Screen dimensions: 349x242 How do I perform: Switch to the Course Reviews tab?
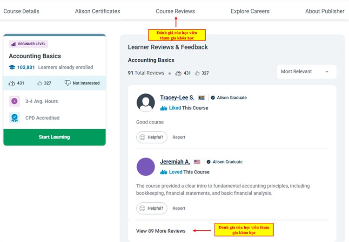pos(175,11)
